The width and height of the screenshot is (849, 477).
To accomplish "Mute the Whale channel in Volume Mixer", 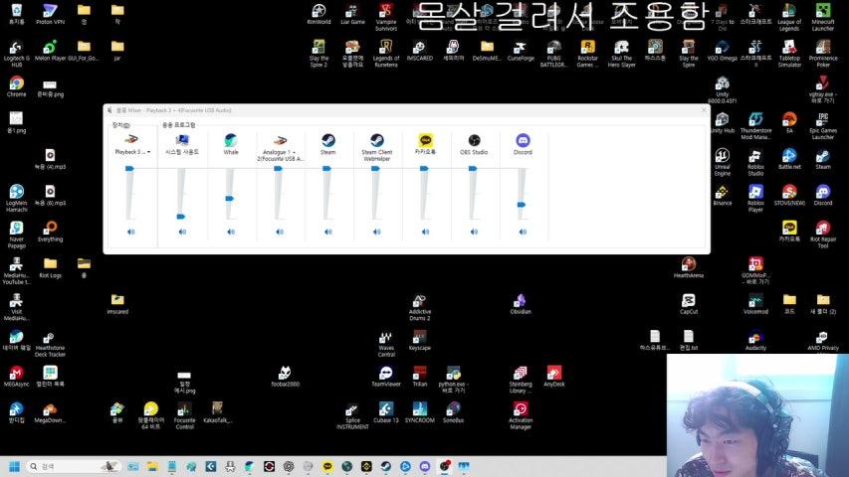I will [231, 232].
